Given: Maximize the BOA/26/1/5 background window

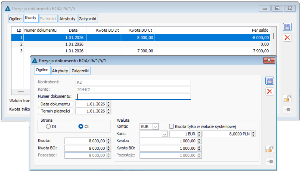Looking at the screenshot, I should coord(277,9).
